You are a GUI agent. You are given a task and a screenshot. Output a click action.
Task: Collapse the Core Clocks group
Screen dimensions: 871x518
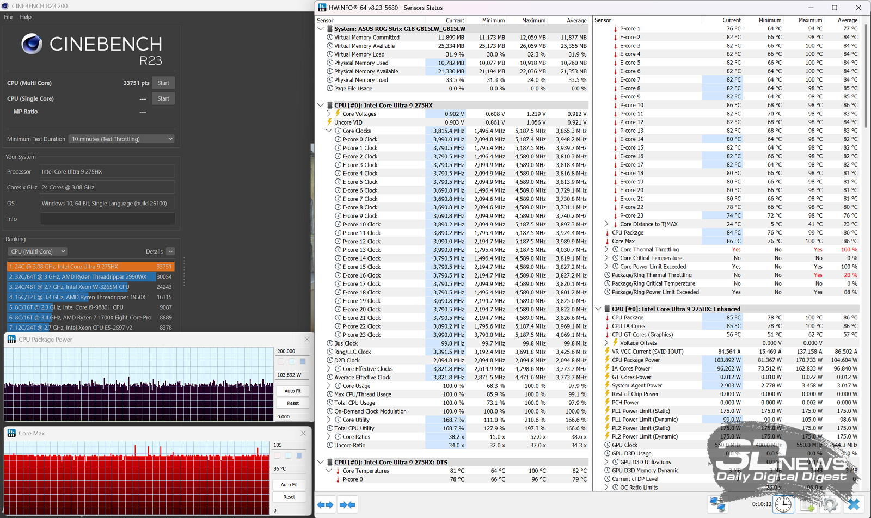(329, 131)
